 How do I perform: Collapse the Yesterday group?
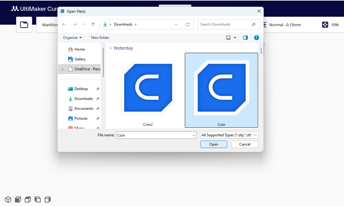(110, 48)
